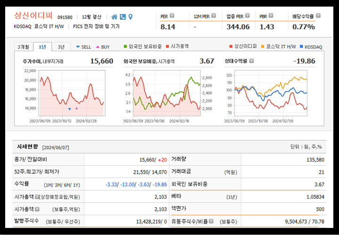Viewport: 339px width, 235px height.
Task: Click the 상신이디피 company name title
Action: [33, 16]
